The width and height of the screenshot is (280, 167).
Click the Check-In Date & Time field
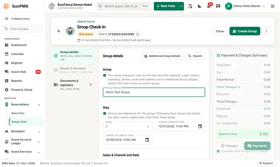click(x=180, y=127)
